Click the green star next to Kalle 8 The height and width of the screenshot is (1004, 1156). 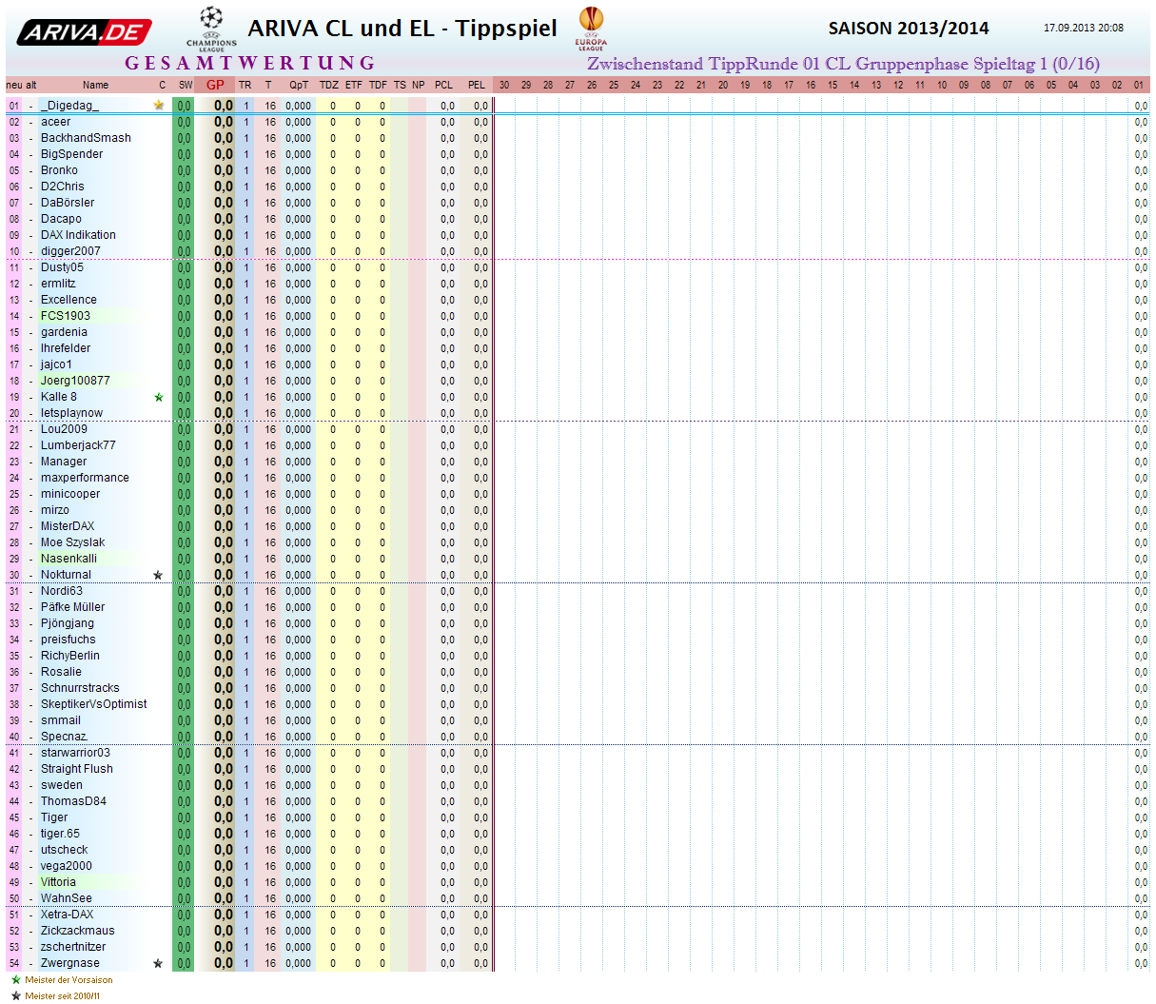click(159, 397)
